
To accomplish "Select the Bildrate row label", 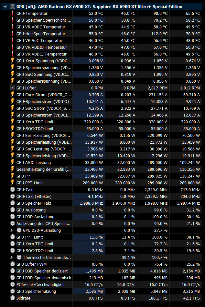I will point(24,298).
